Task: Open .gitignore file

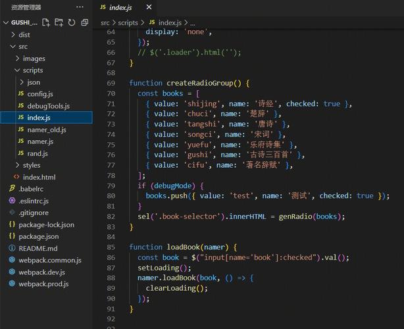Action: [34, 213]
